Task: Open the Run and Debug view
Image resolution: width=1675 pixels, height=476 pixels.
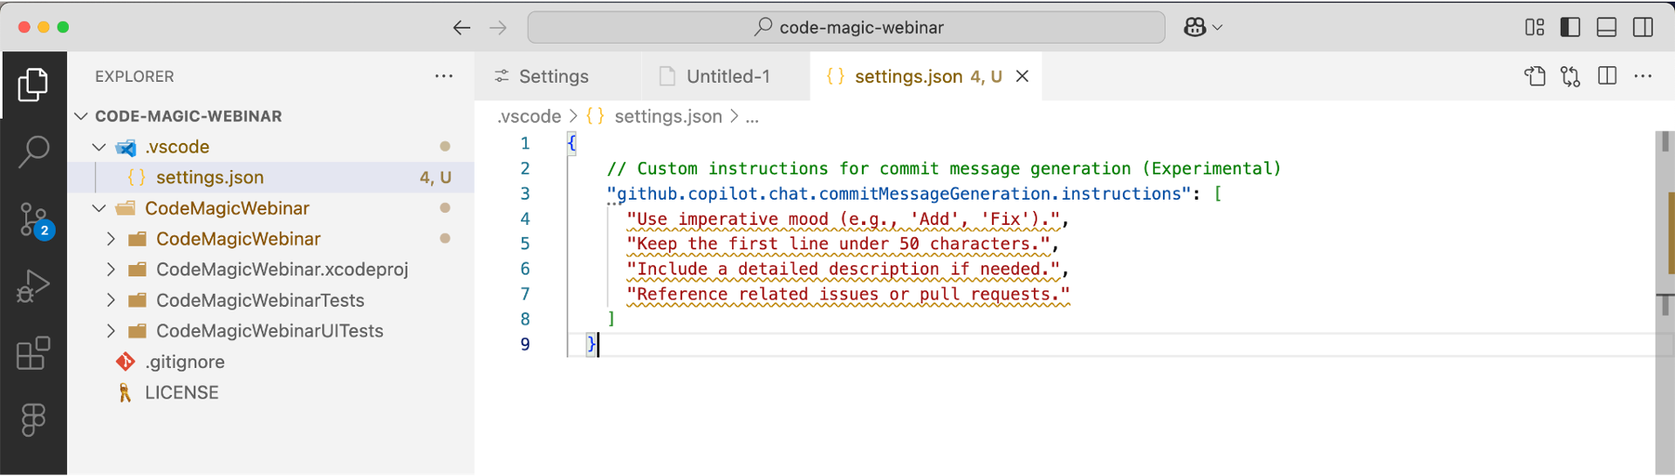Action: coord(33,286)
